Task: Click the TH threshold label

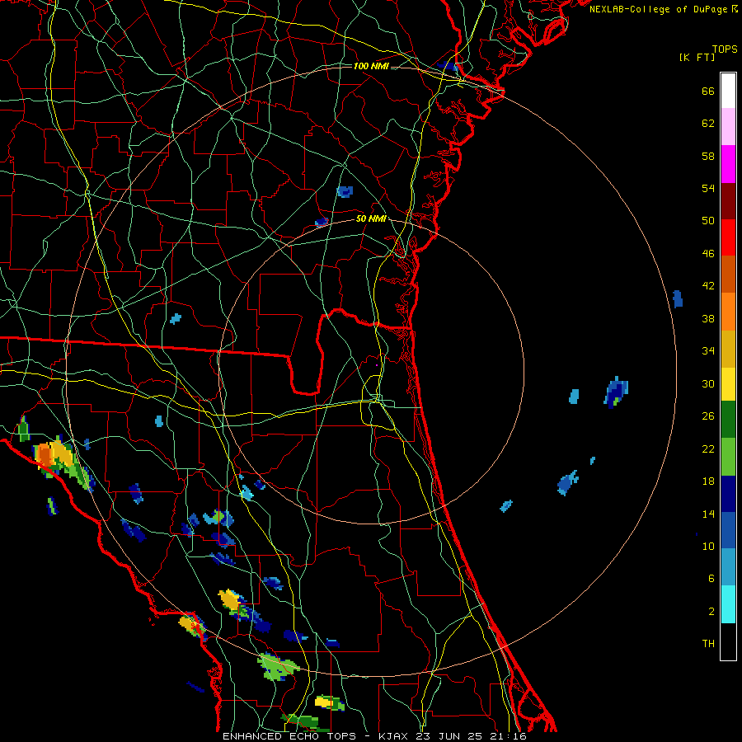Action: [x=708, y=644]
